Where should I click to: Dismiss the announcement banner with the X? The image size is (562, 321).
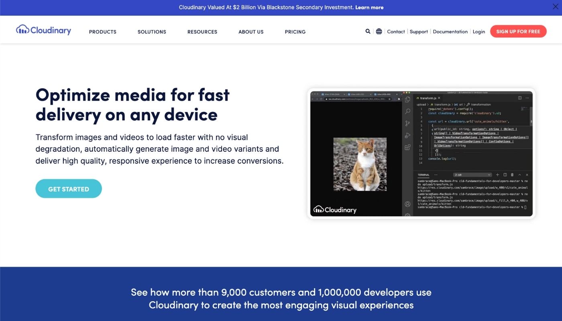[555, 6]
